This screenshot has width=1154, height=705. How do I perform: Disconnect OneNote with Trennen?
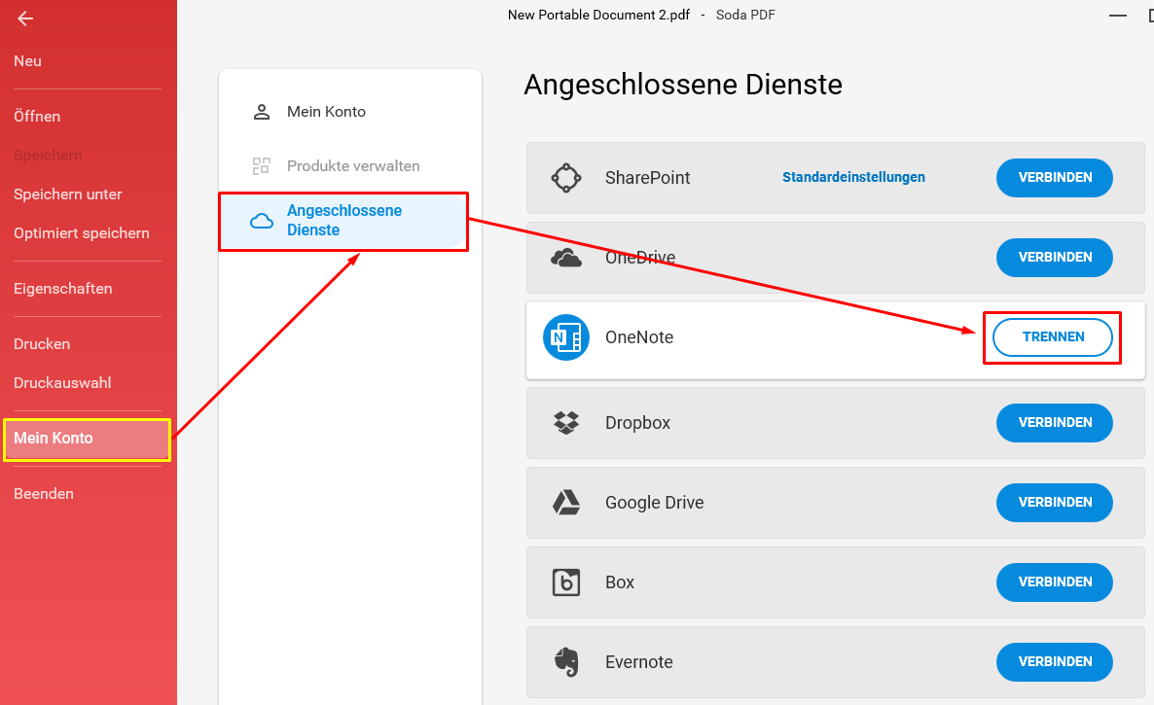coord(1053,337)
